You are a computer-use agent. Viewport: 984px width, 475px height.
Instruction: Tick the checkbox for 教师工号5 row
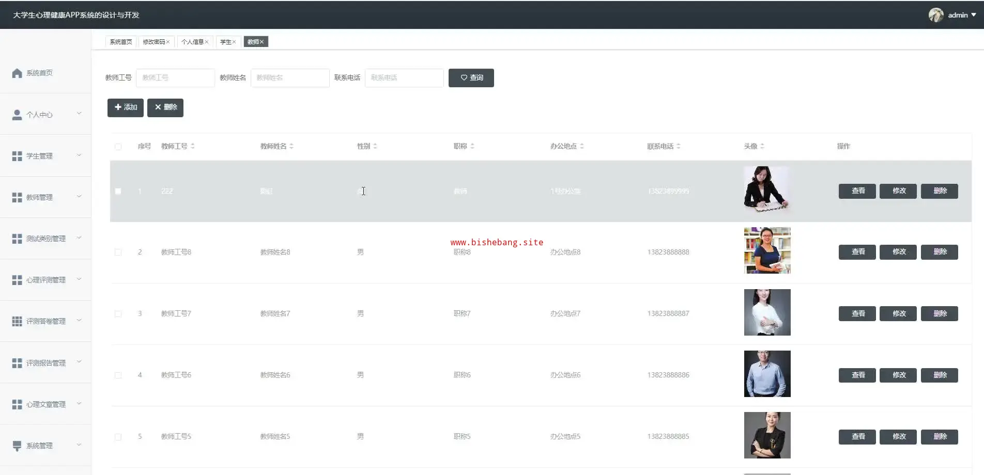[x=118, y=437]
